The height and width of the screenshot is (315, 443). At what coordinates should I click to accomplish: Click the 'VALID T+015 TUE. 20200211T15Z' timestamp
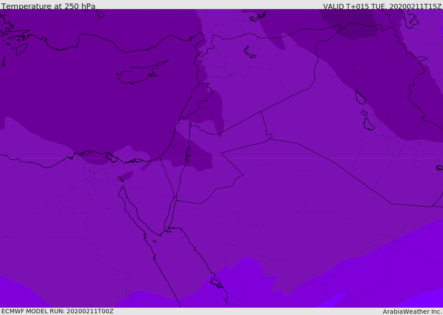(x=382, y=6)
